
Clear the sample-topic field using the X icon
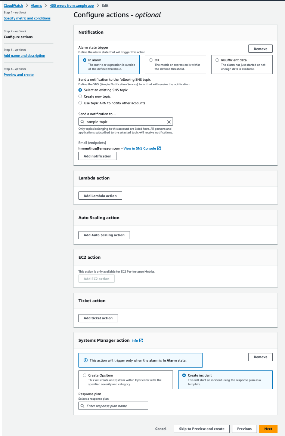pos(169,122)
